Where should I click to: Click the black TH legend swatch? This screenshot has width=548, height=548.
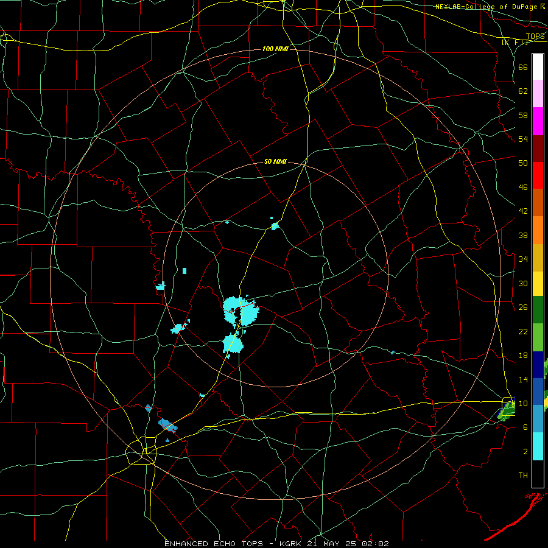click(x=538, y=474)
